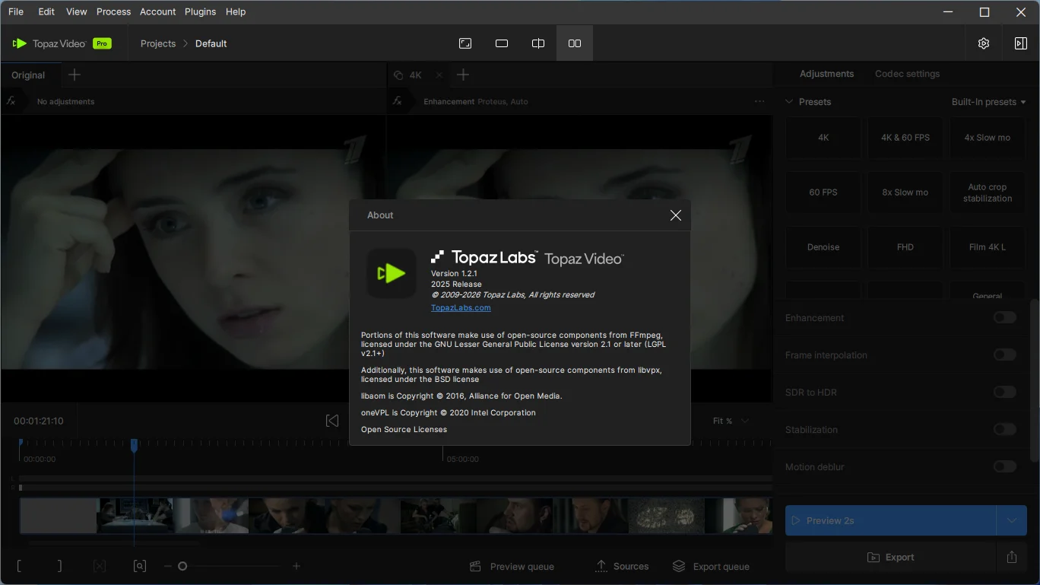Select the side-by-side view layout icon
Screen dimensions: 1040x585
pyautogui.click(x=575, y=43)
